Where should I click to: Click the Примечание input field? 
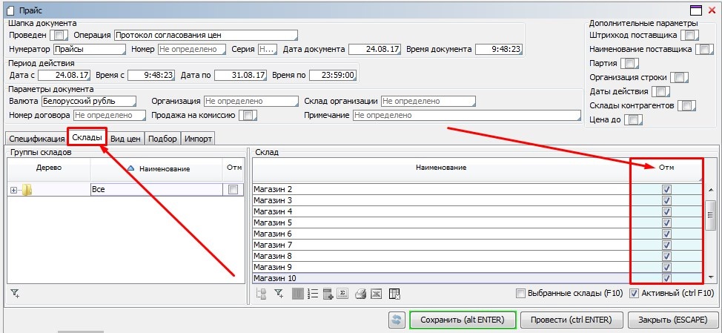(x=466, y=116)
